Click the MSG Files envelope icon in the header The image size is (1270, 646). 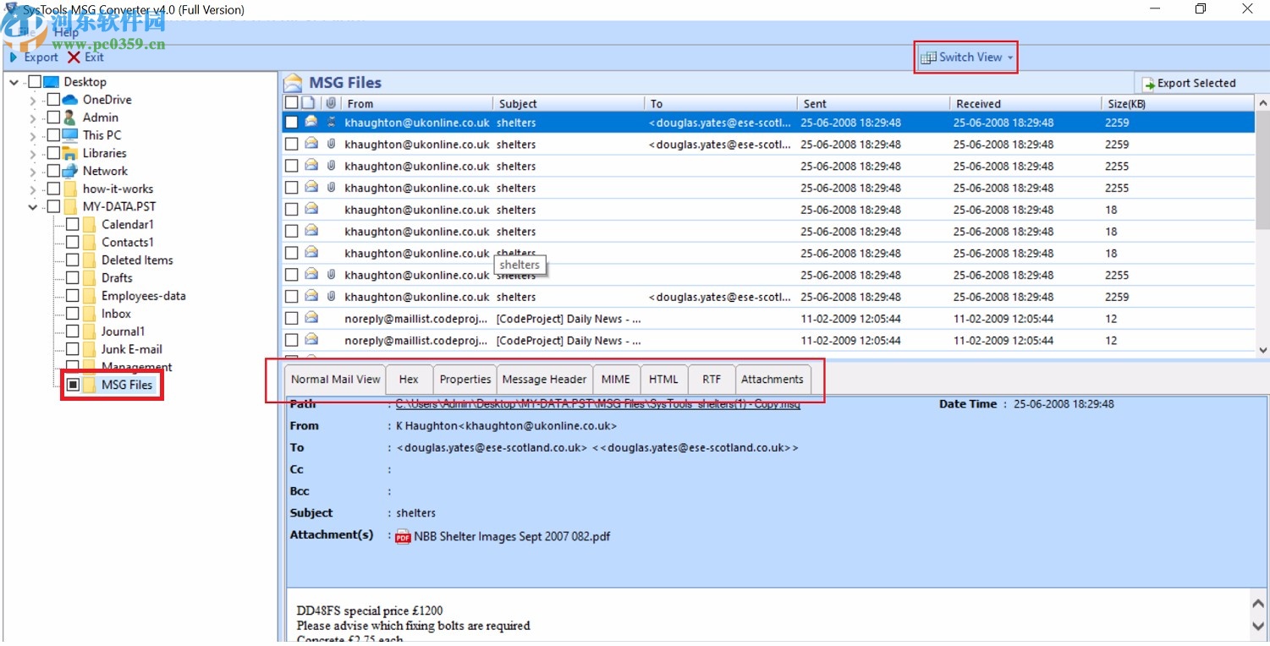(294, 82)
